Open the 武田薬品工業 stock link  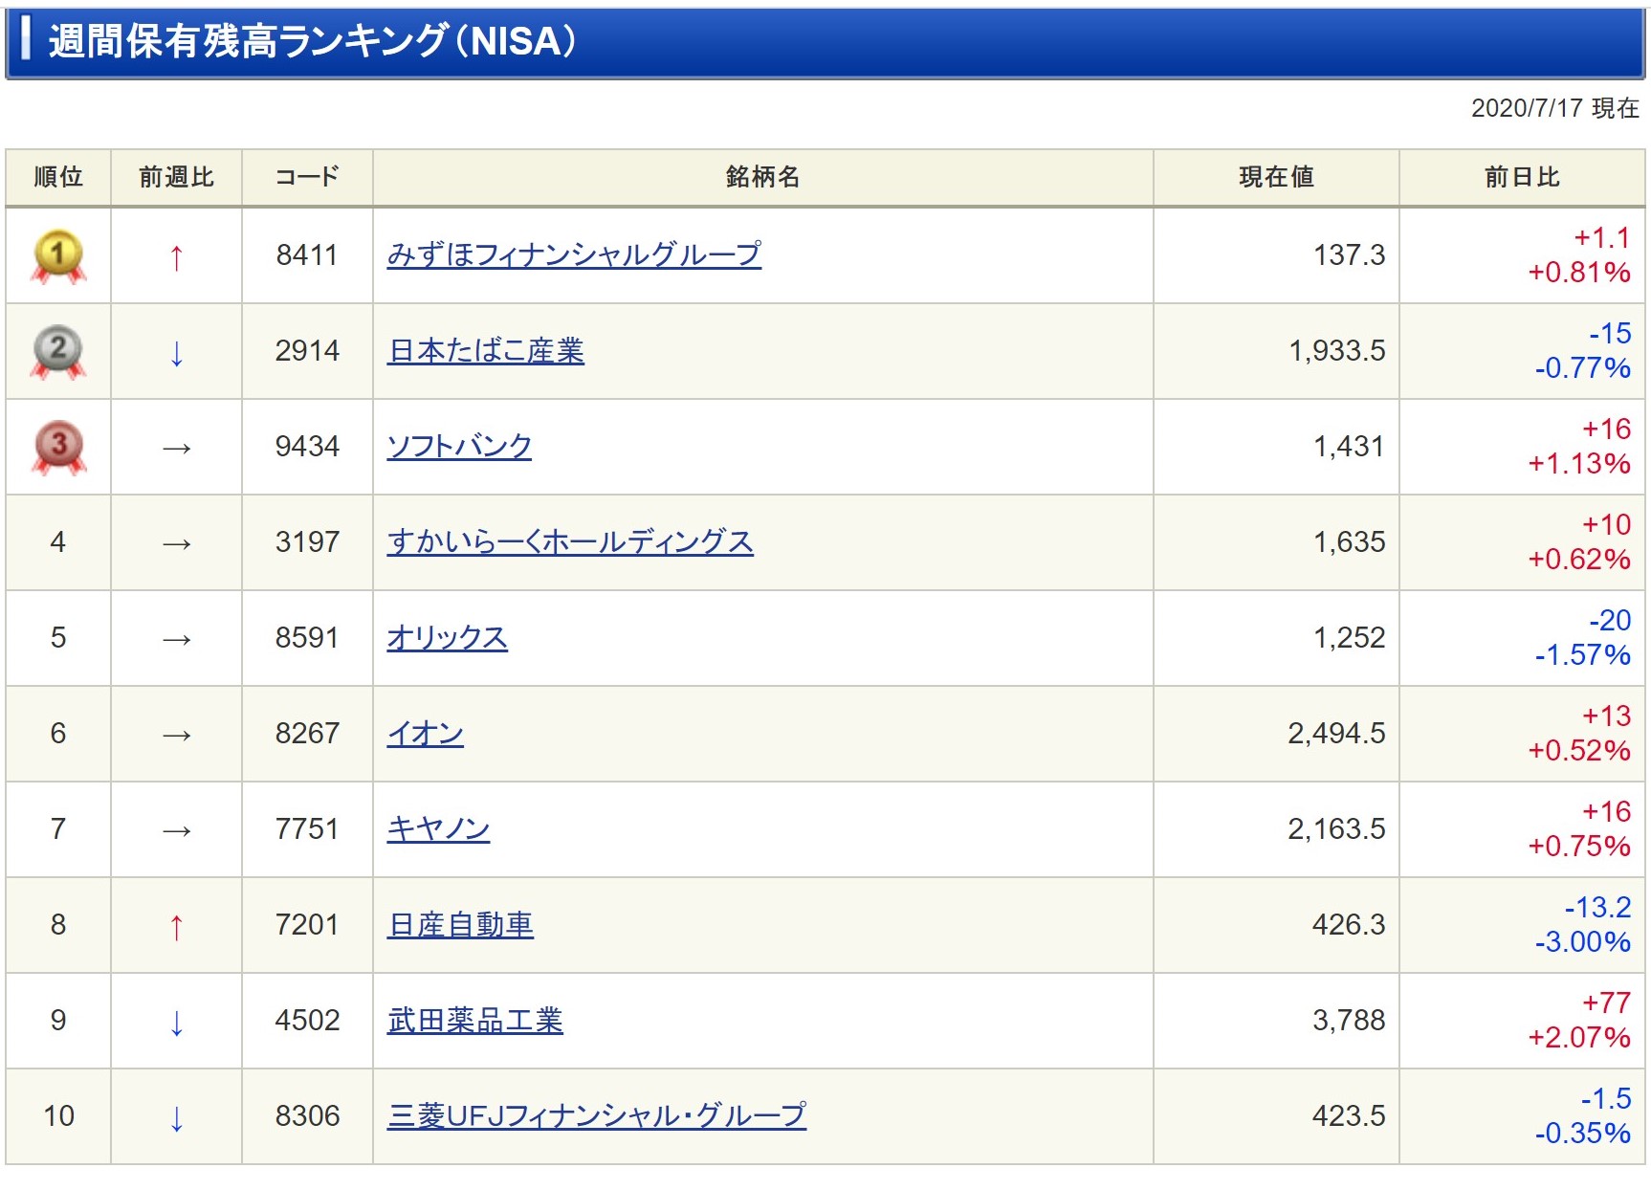point(474,1020)
